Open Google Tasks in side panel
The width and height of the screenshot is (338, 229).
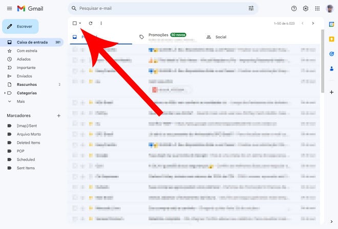[331, 54]
